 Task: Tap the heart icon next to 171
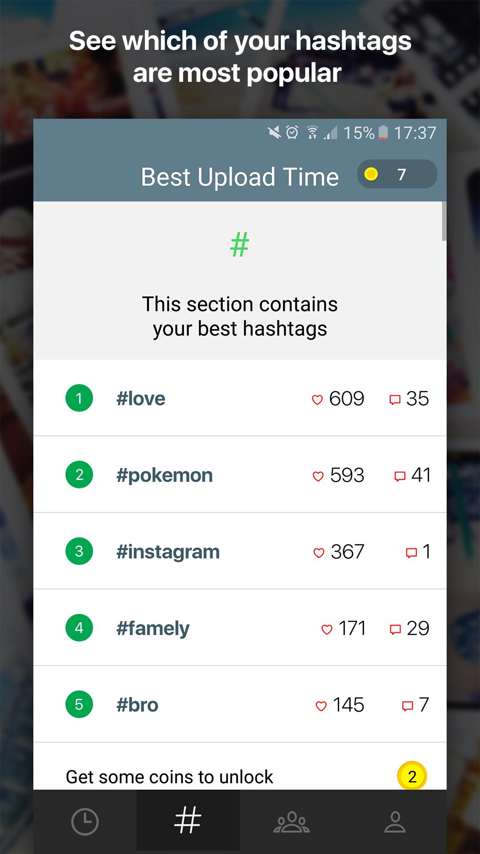[x=327, y=629]
